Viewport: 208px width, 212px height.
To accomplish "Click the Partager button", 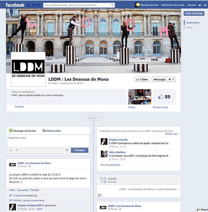I will click(80, 150).
